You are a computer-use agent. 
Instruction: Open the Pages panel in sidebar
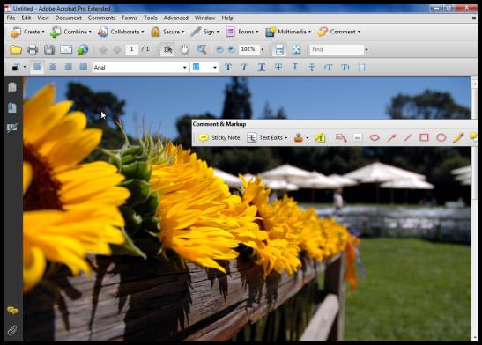12,88
